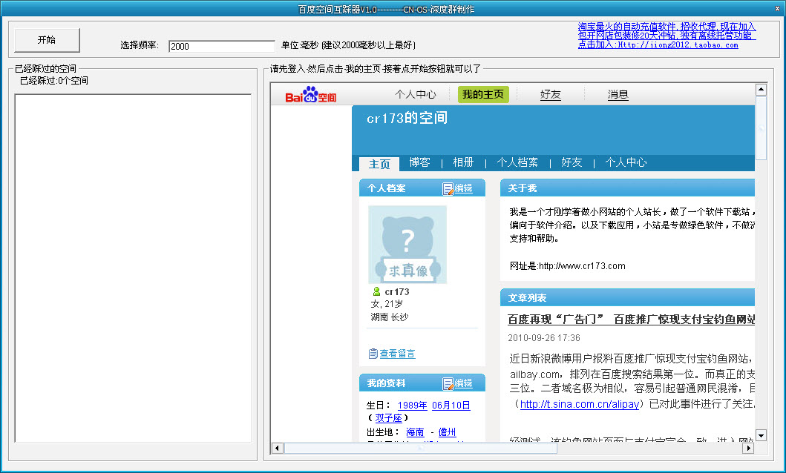
Task: Click the scrollbar up arrow icon
Action: point(761,88)
